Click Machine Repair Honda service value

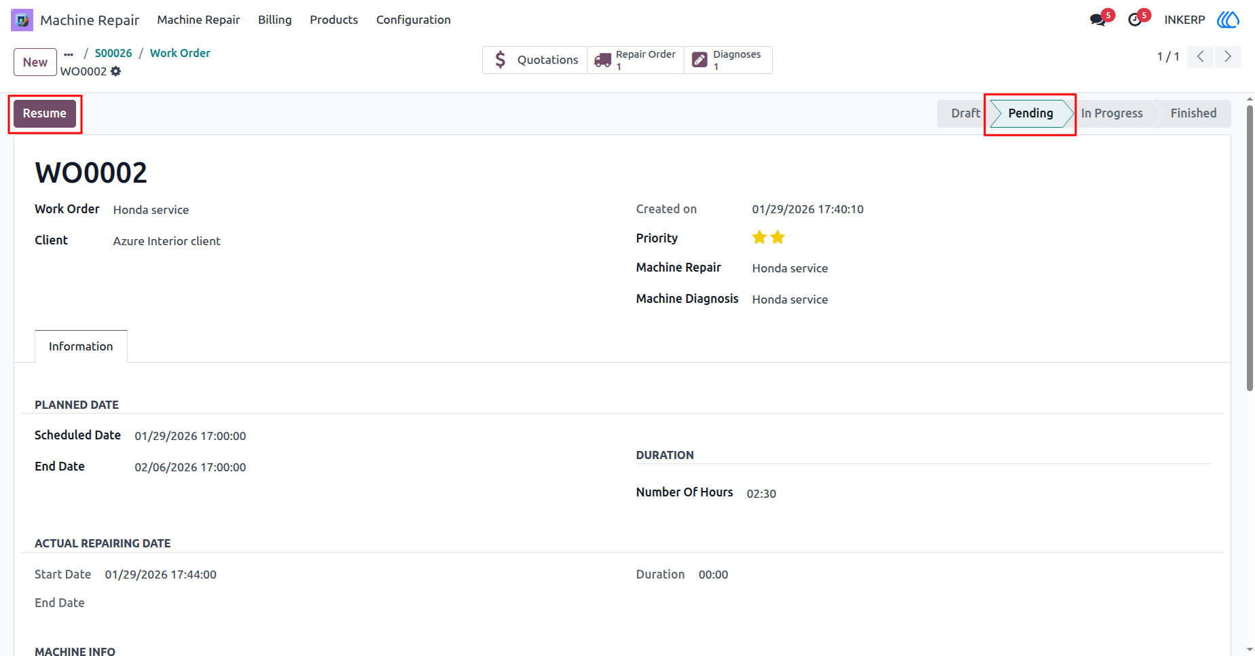pos(790,268)
